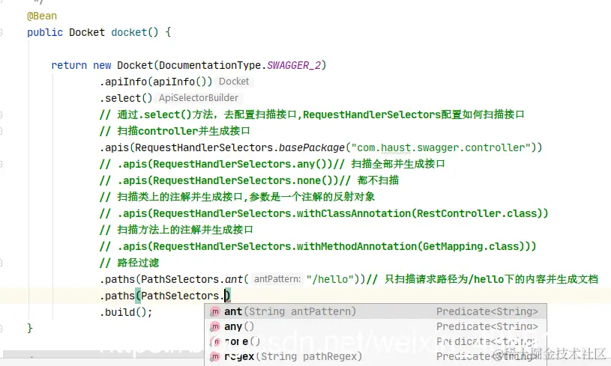Click DocumentationType class name
The height and width of the screenshot is (366, 611).
(210, 65)
